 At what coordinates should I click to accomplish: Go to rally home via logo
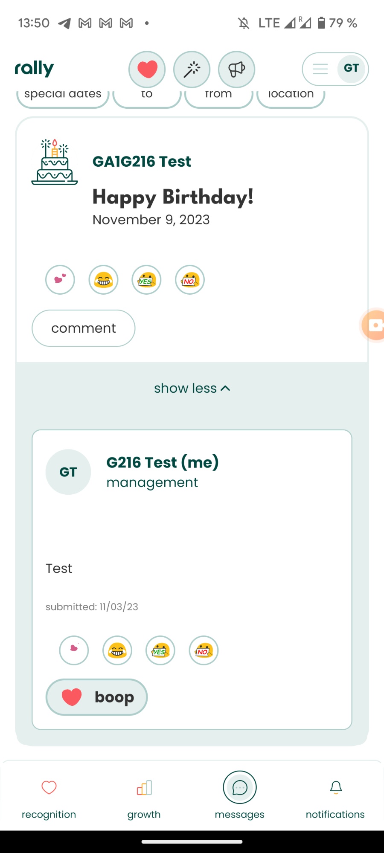pos(35,68)
